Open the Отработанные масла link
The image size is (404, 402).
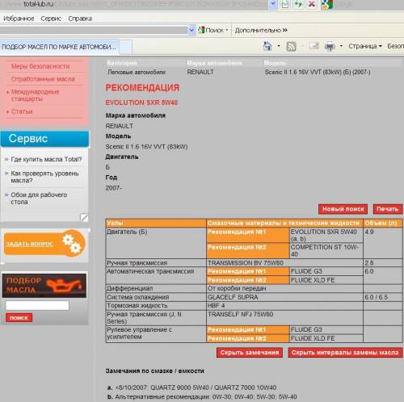click(x=43, y=79)
